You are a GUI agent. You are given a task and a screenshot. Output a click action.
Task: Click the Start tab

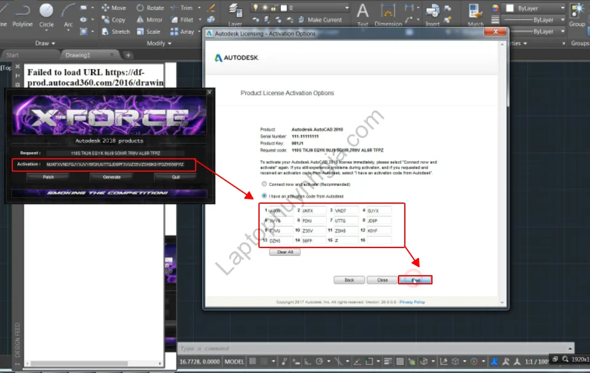point(12,54)
